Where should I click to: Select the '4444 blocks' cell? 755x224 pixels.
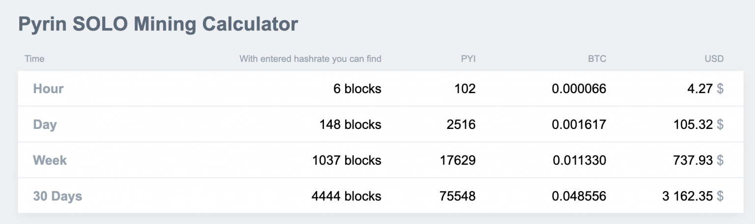(x=346, y=196)
